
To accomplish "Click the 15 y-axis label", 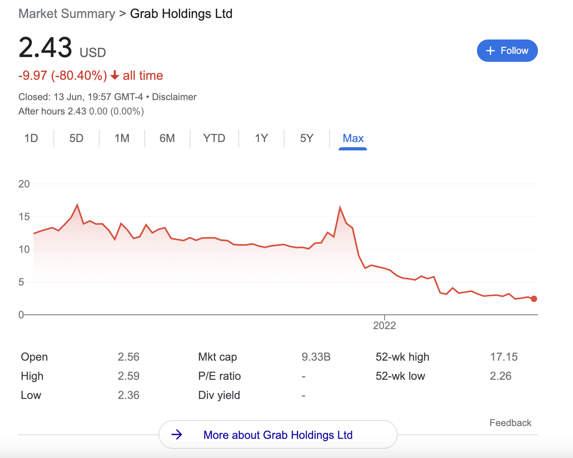I will (x=24, y=217).
